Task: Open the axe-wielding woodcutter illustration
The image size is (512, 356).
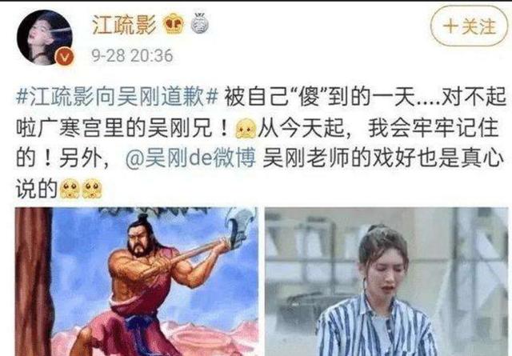Action: [137, 282]
